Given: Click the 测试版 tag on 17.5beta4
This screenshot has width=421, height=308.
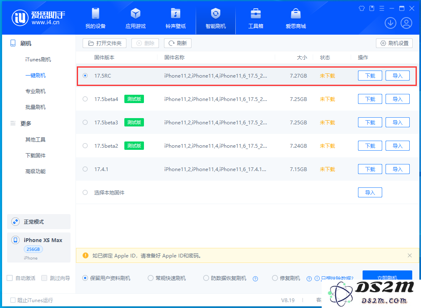Looking at the screenshot, I should (x=134, y=99).
